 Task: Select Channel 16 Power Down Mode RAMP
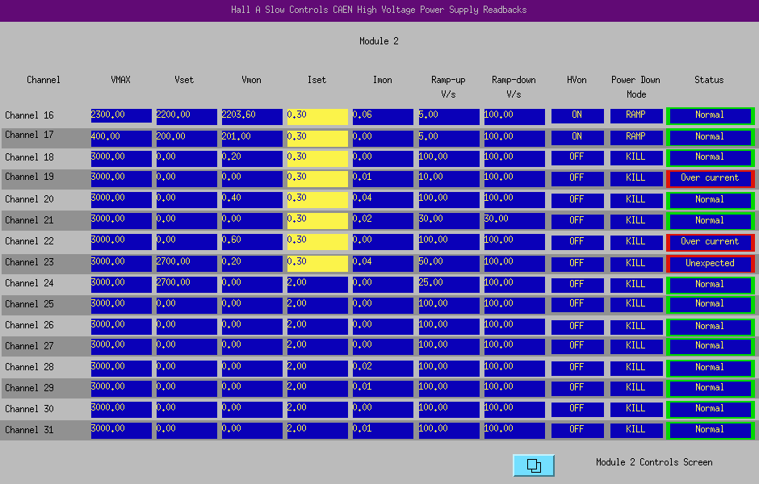[636, 116]
